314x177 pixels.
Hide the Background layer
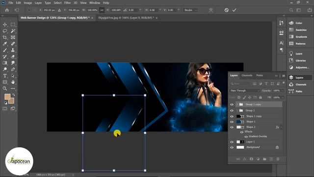[232, 147]
